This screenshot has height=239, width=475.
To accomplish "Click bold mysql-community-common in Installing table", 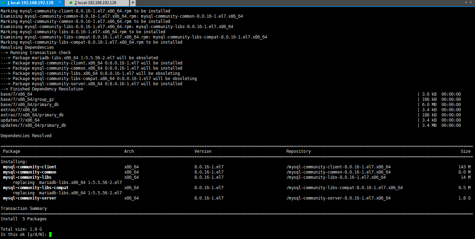I will pos(29,172).
